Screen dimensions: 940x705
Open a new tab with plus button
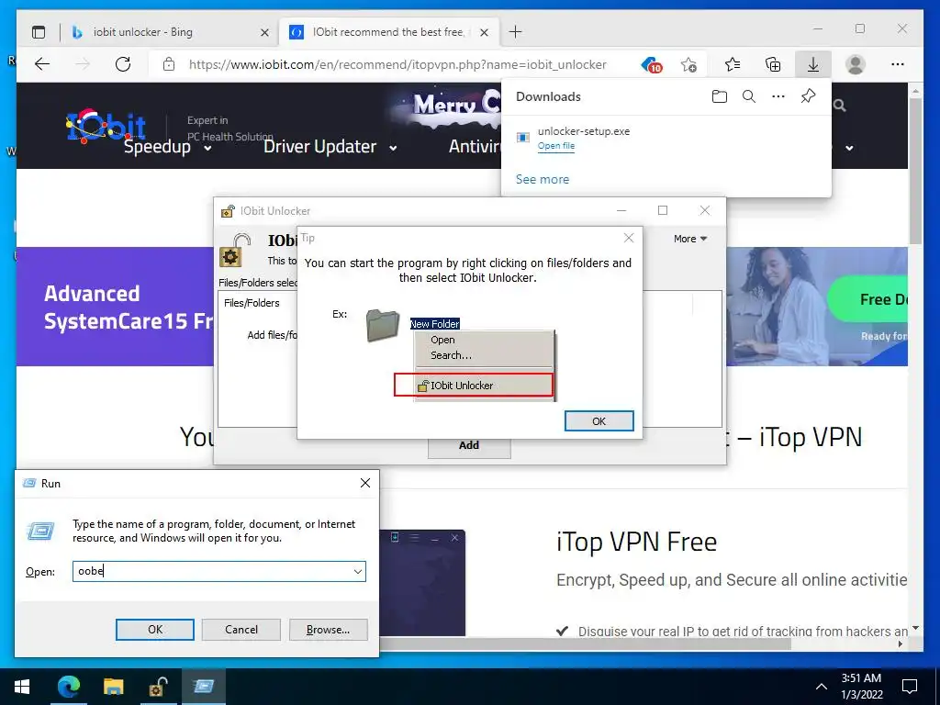[x=516, y=32]
